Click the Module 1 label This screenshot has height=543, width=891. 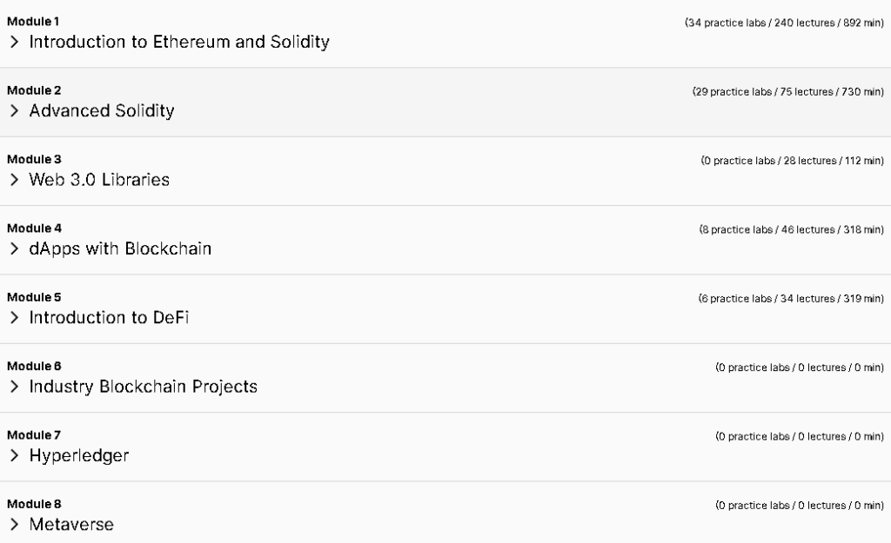(x=33, y=22)
